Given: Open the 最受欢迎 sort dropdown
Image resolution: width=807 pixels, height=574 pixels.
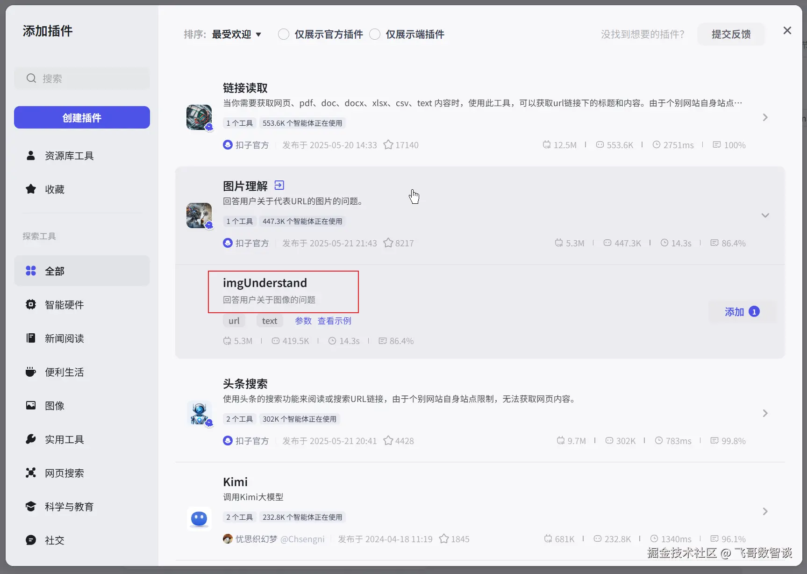Looking at the screenshot, I should click(x=236, y=34).
